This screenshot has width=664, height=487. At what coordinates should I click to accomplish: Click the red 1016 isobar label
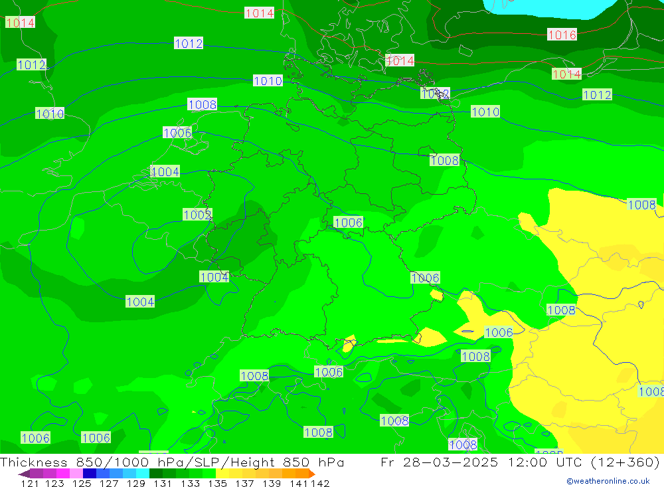562,35
